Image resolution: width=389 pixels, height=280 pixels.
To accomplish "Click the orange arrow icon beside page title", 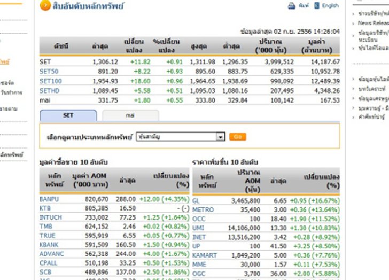I will (x=45, y=6).
